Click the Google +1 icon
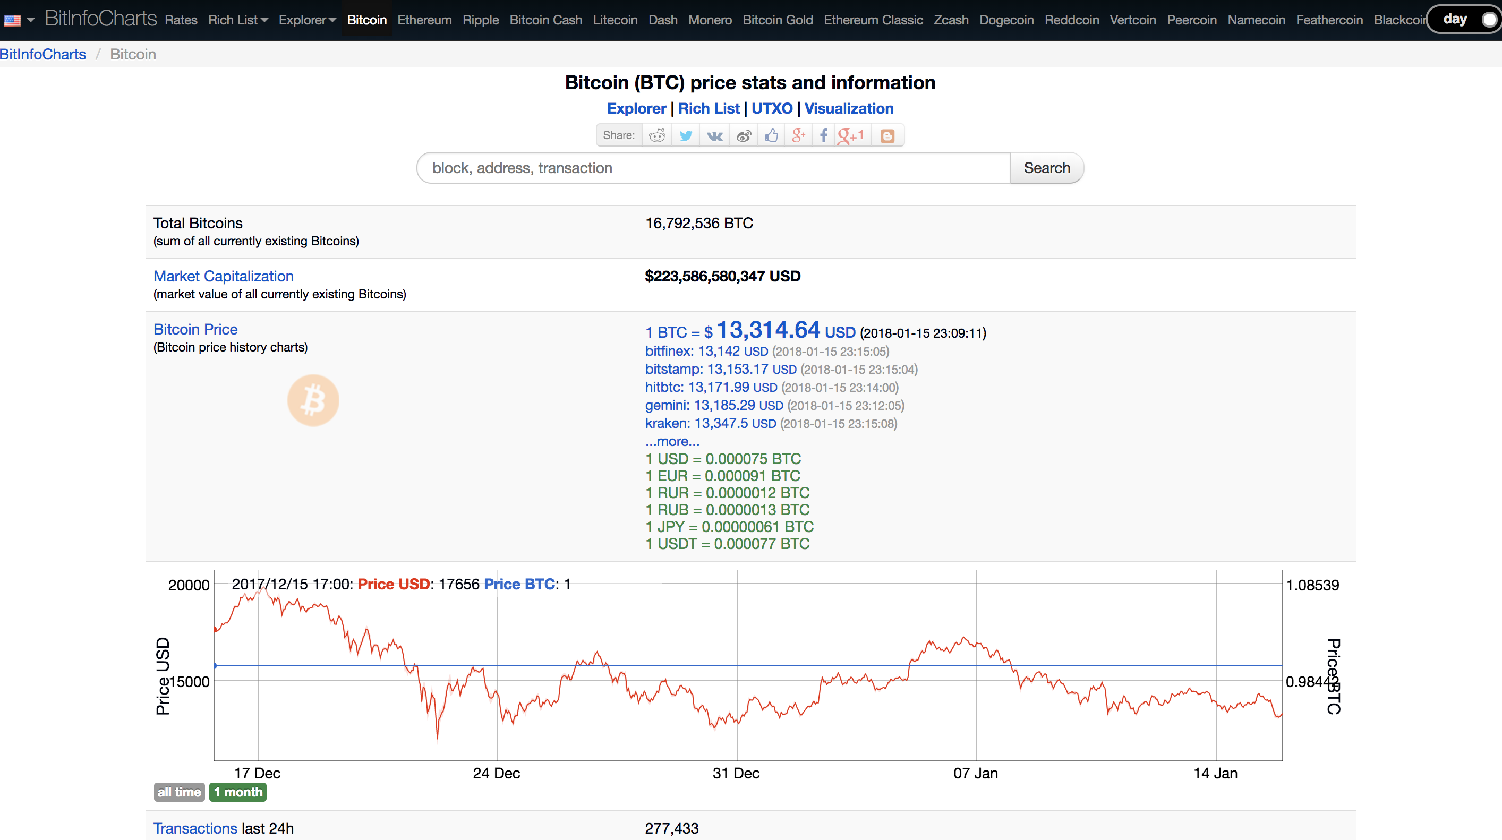The height and width of the screenshot is (840, 1502). tap(851, 135)
